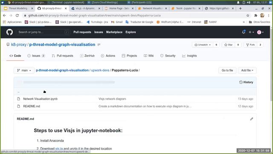Open the Actions tab
Screen dimensions: 273x154
tap(108, 56)
